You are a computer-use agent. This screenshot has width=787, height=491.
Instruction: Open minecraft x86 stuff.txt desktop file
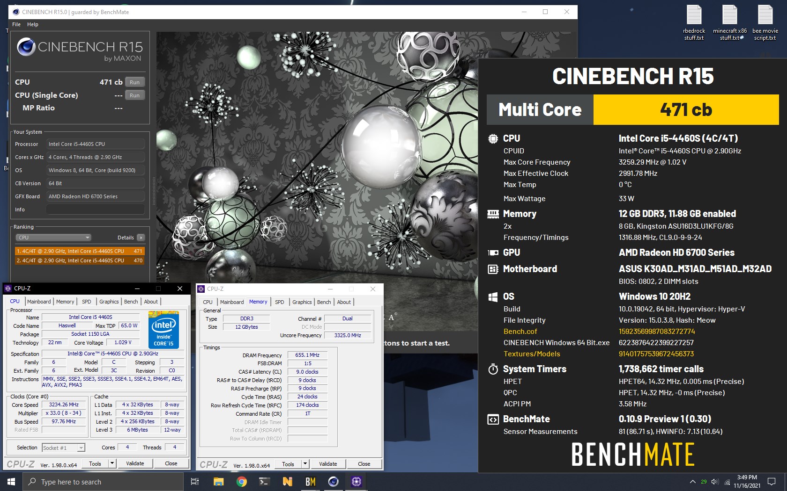click(729, 22)
